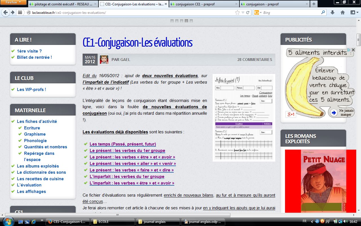Open 'Les recettes de cuisine' link

[x=40, y=179]
